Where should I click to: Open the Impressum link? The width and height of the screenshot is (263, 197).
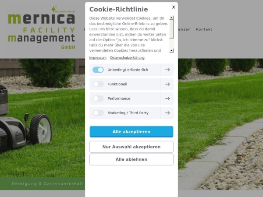(x=98, y=58)
